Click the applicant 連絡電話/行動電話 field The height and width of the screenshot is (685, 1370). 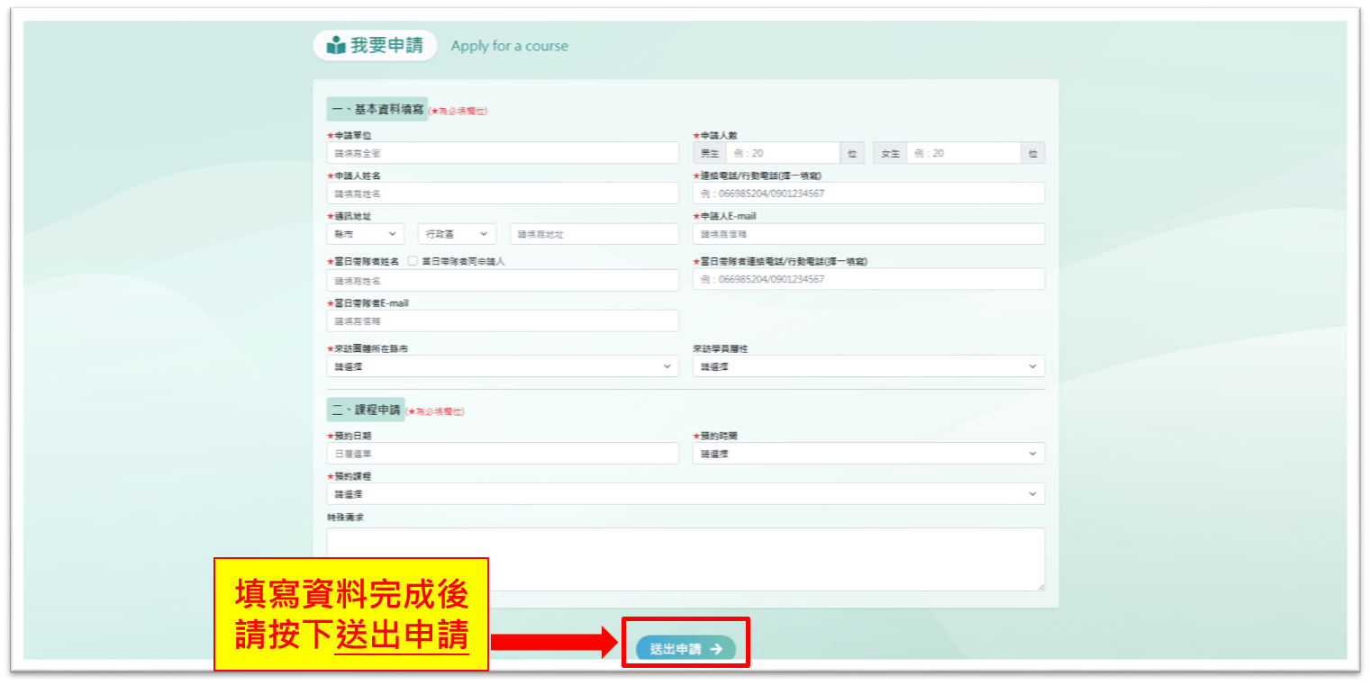tap(869, 194)
